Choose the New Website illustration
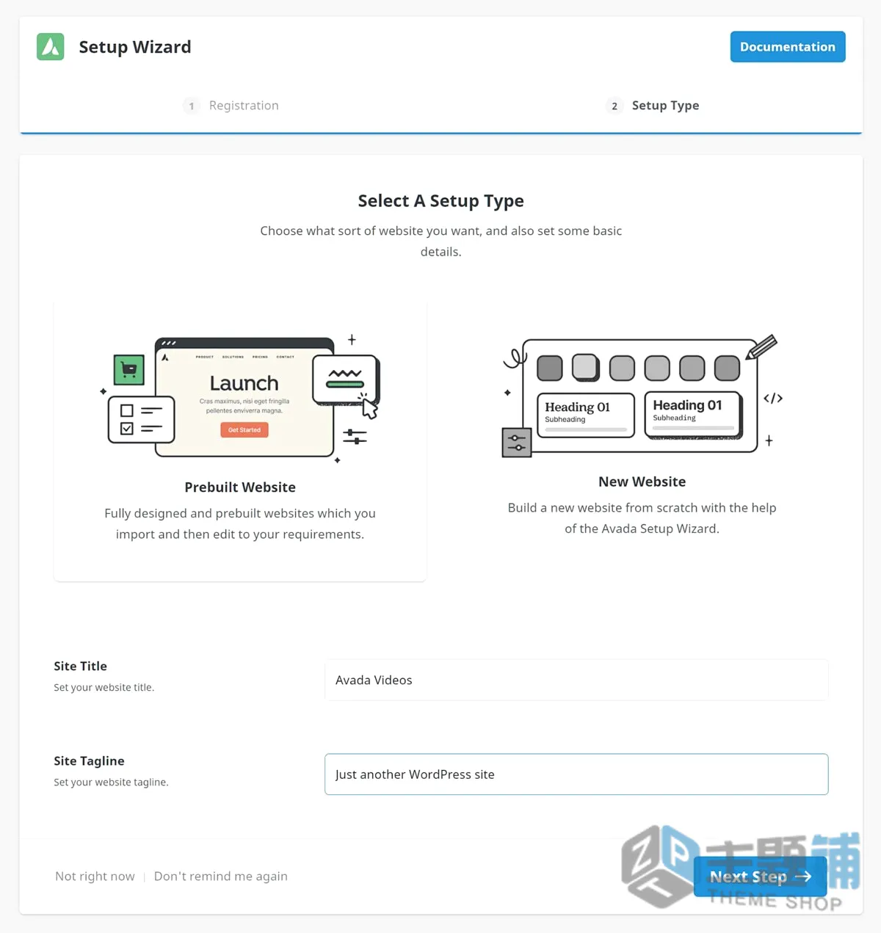 click(x=642, y=394)
